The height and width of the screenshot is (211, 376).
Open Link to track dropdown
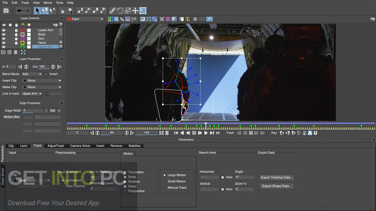(x=32, y=93)
